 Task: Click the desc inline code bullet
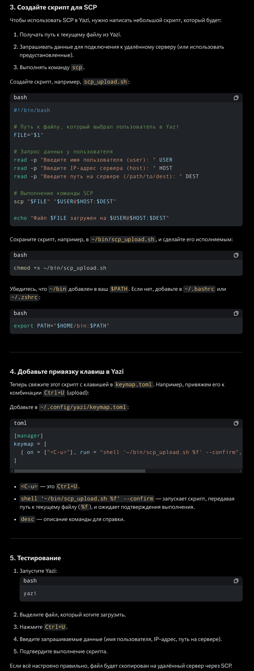tap(27, 519)
